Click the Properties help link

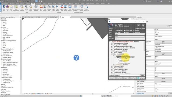pyautogui.click(x=140, y=93)
